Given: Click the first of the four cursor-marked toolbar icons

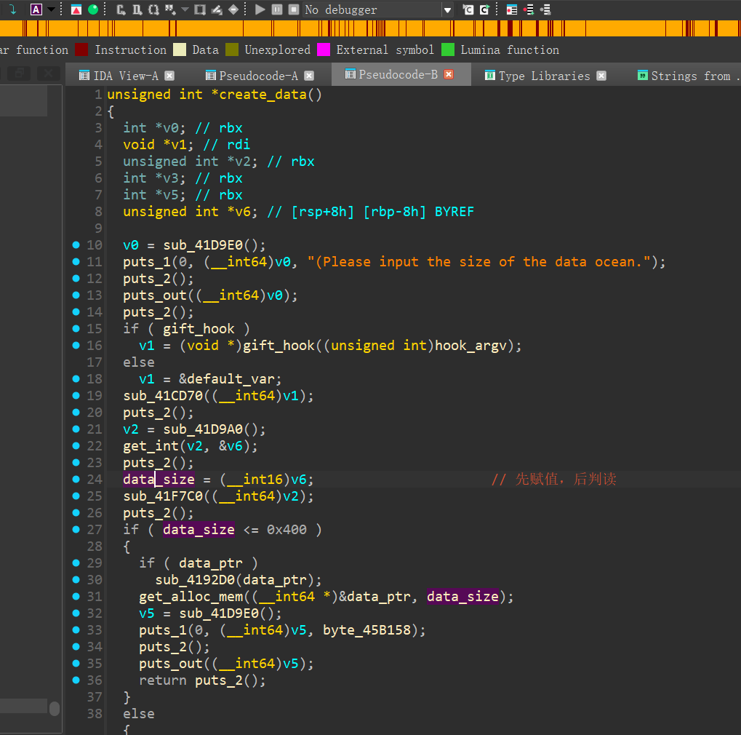Looking at the screenshot, I should click(121, 9).
